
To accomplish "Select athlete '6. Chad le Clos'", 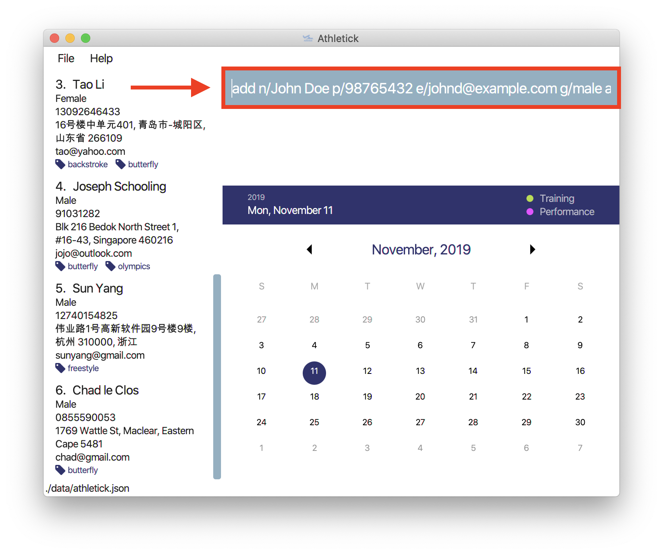I will click(x=97, y=390).
